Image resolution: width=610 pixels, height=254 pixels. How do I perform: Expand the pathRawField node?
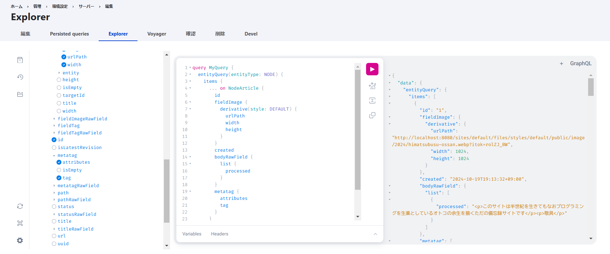[x=54, y=200]
